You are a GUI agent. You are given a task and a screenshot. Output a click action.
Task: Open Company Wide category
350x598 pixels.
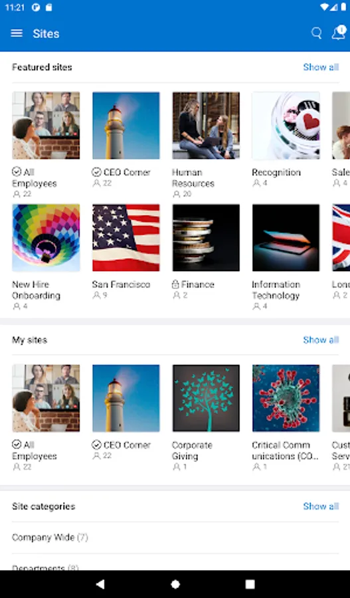(175, 538)
